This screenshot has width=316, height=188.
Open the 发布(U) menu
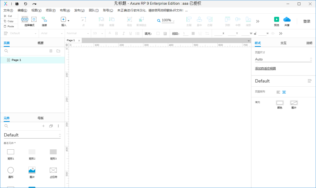[x=79, y=10]
